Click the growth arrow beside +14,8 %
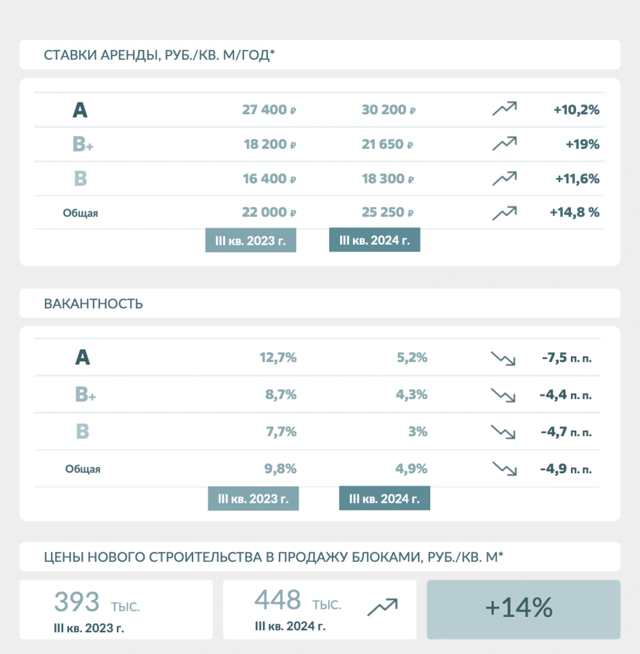 click(x=504, y=213)
